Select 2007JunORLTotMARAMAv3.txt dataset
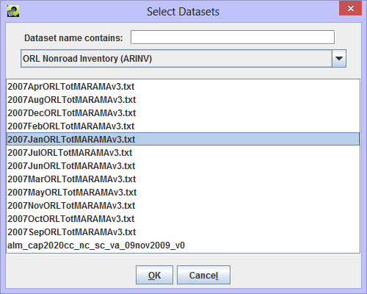 [183, 166]
